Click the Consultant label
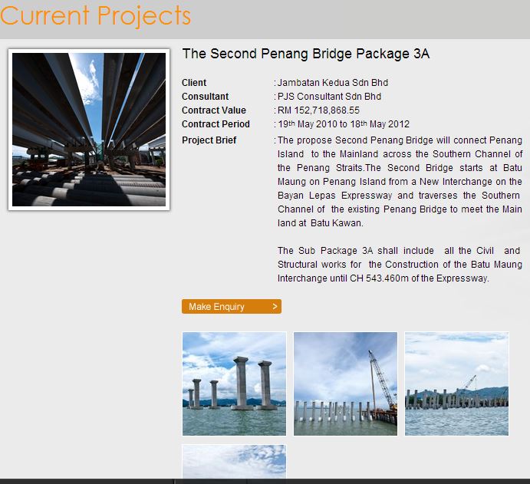The height and width of the screenshot is (484, 530). click(x=205, y=97)
